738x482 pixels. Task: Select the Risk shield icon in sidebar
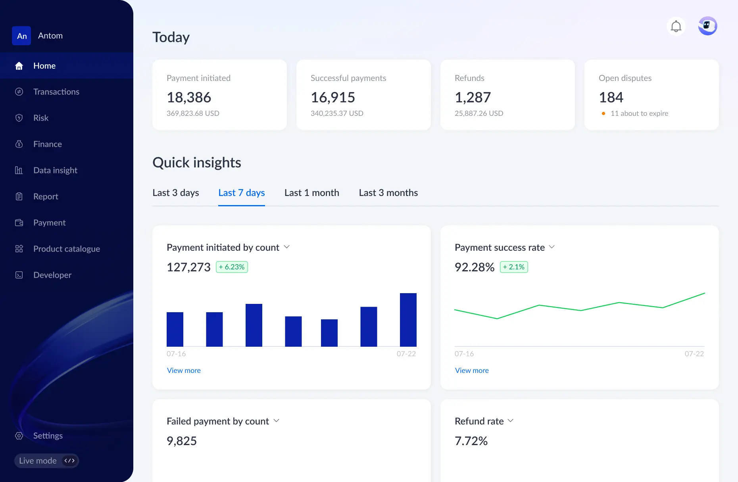(x=19, y=118)
